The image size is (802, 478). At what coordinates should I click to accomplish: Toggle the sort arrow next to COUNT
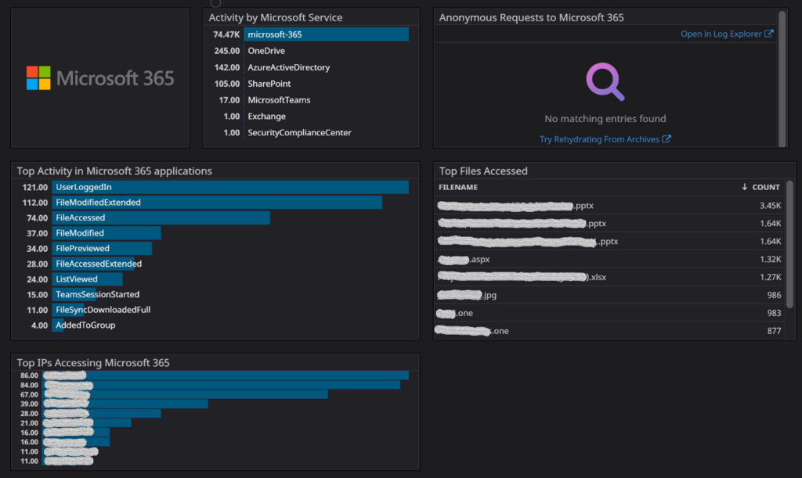745,187
